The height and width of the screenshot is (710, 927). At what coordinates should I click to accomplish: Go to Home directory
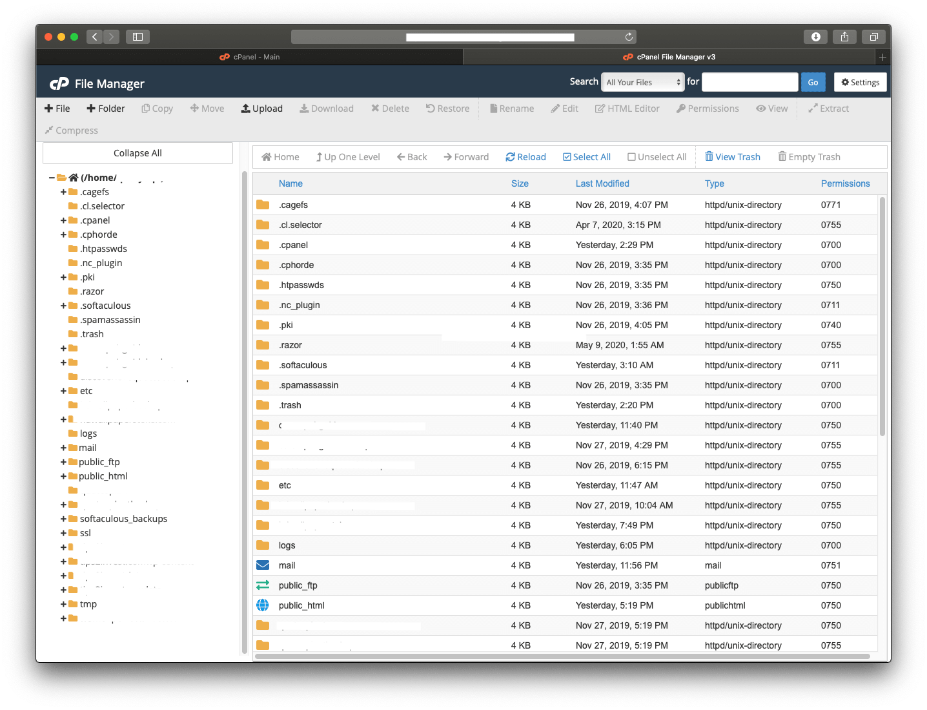(280, 157)
